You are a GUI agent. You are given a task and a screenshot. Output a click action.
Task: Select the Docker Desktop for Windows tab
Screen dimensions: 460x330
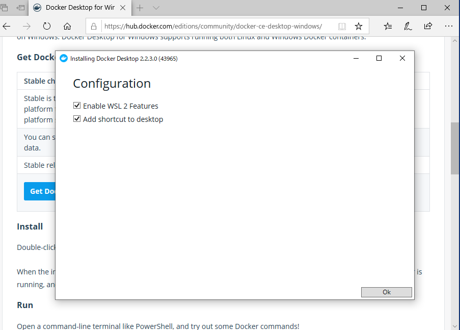pos(80,8)
